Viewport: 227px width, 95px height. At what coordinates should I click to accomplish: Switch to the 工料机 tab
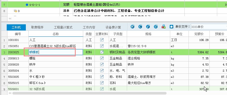click(16, 27)
